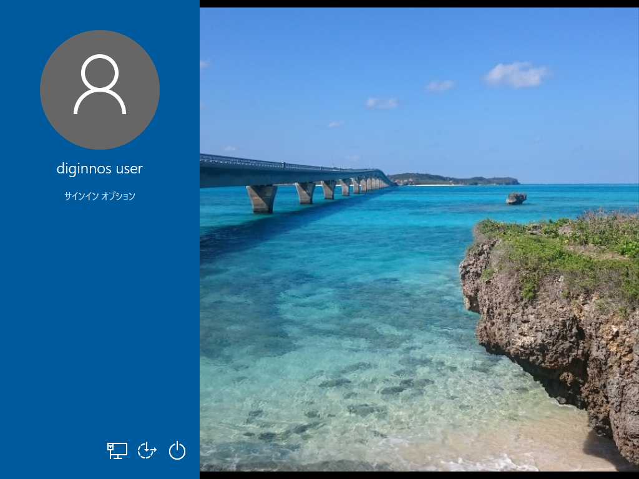This screenshot has height=479, width=639.
Task: Click the black bar above the wallpaper
Action: [418, 3]
